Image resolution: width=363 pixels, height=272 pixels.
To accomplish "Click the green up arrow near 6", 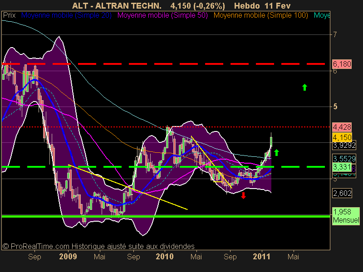I will click(304, 87).
